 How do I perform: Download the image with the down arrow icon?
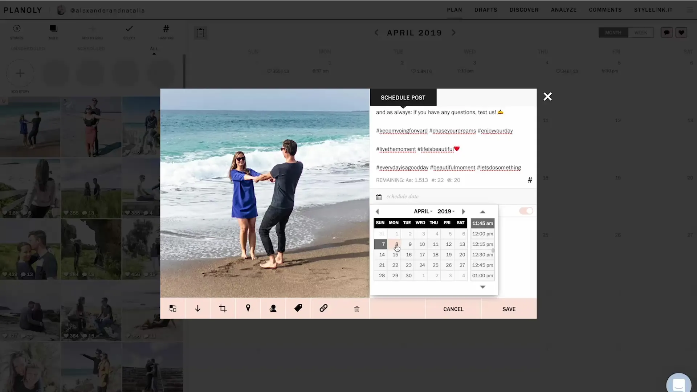[x=197, y=309]
